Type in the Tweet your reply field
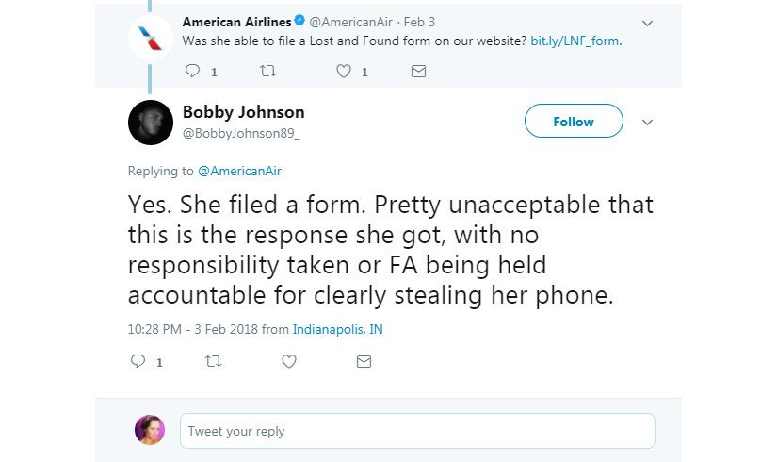 [x=417, y=431]
